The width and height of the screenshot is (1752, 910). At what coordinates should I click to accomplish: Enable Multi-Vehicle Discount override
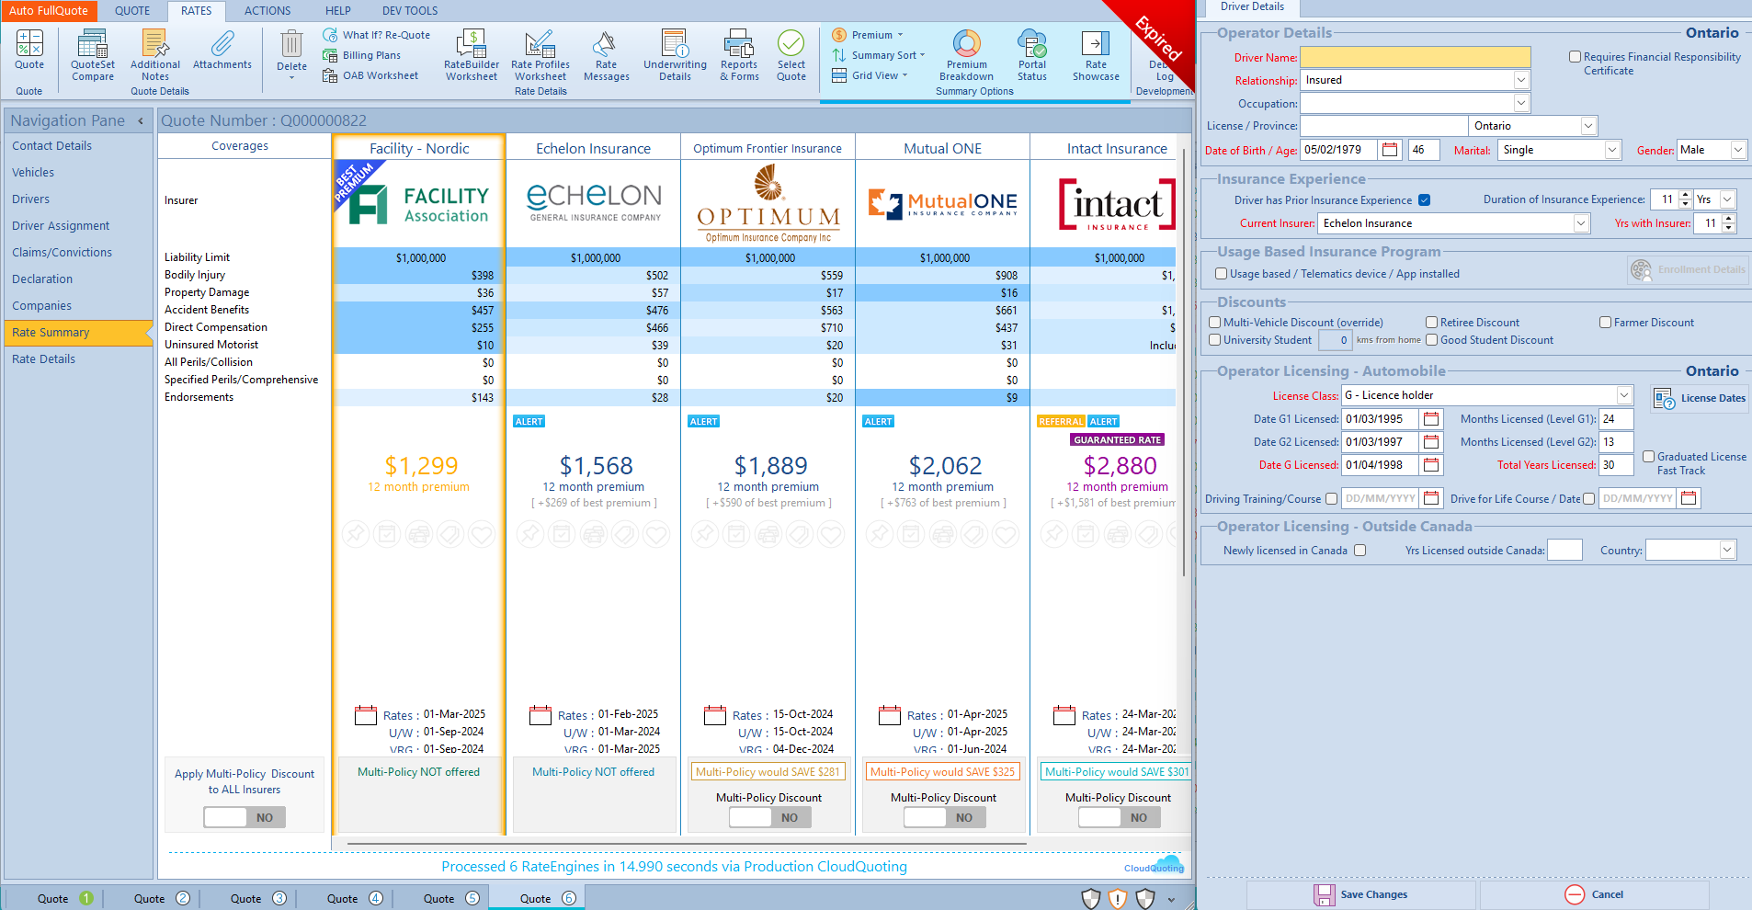pyautogui.click(x=1214, y=323)
